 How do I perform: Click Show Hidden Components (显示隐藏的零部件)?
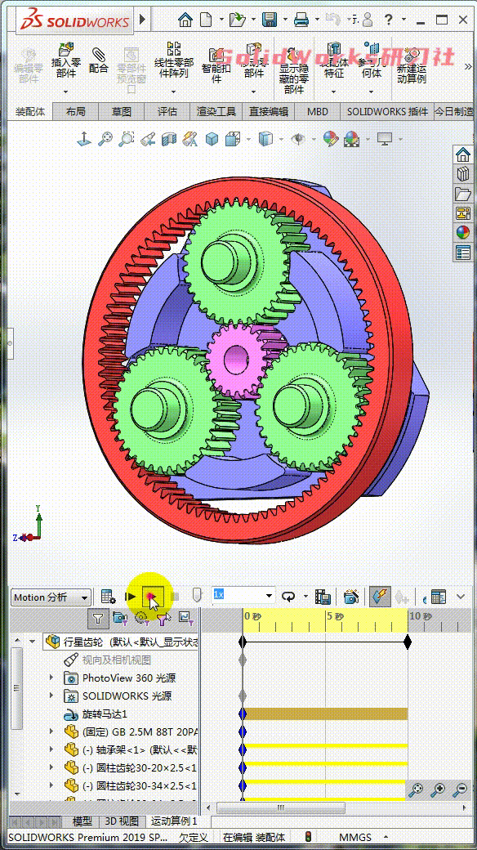click(293, 72)
